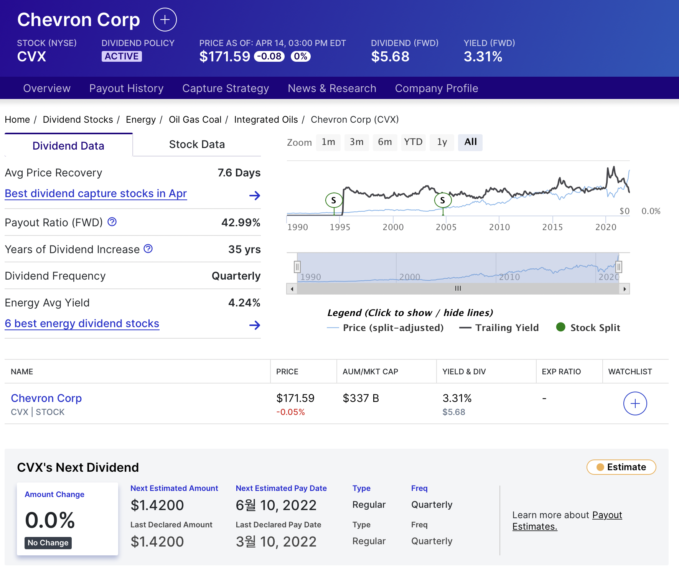This screenshot has width=679, height=573.
Task: Open News & Research navigation item
Action: 331,88
